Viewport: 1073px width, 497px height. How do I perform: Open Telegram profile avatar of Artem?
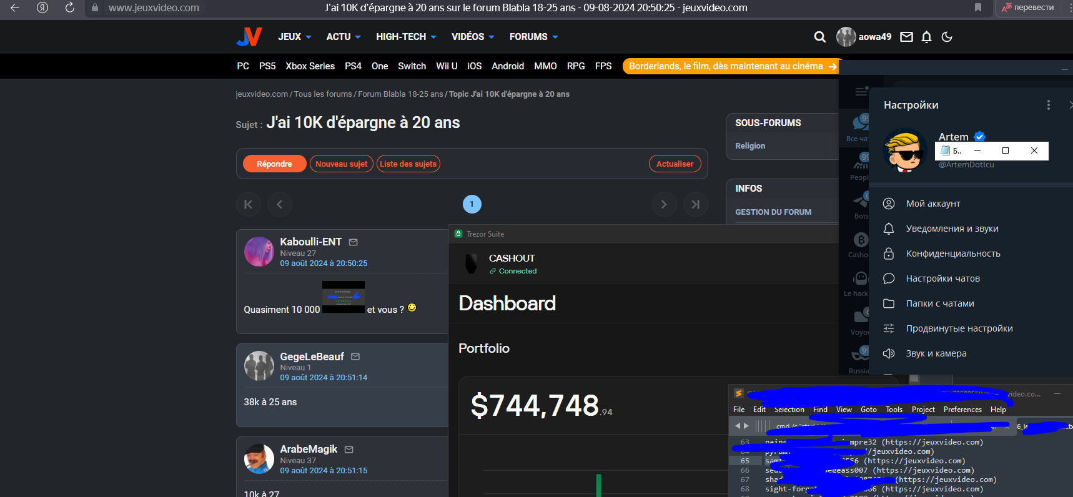[x=904, y=150]
